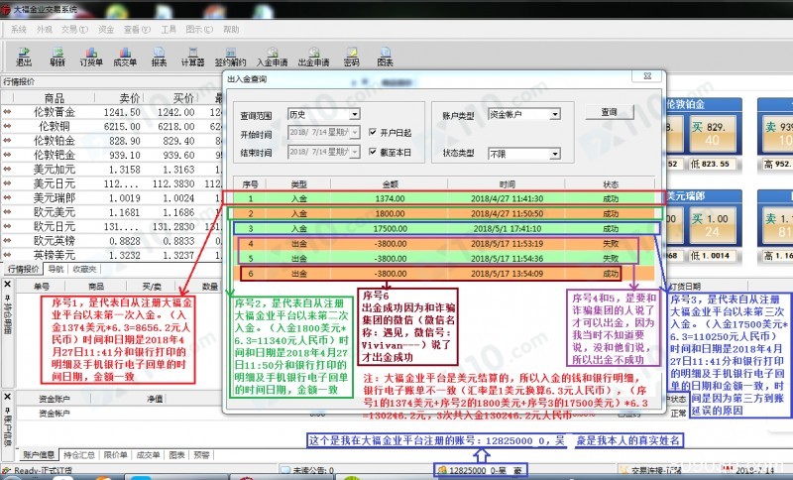Switch to the 限价单 bottom tab
This screenshot has width=793, height=480.
[115, 454]
